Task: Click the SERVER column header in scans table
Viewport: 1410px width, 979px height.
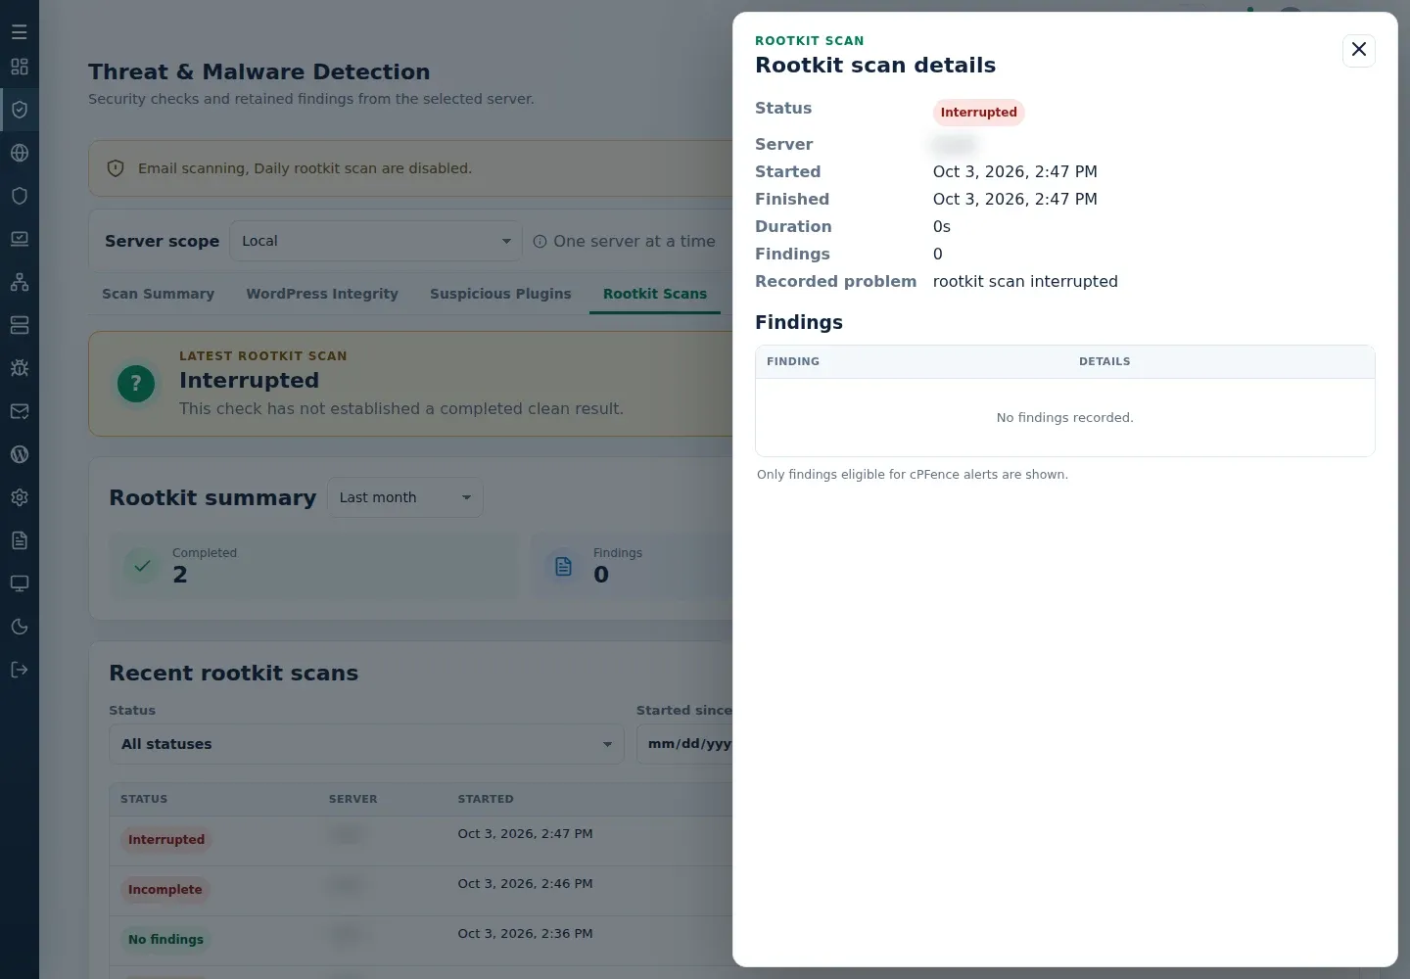Action: point(352,799)
